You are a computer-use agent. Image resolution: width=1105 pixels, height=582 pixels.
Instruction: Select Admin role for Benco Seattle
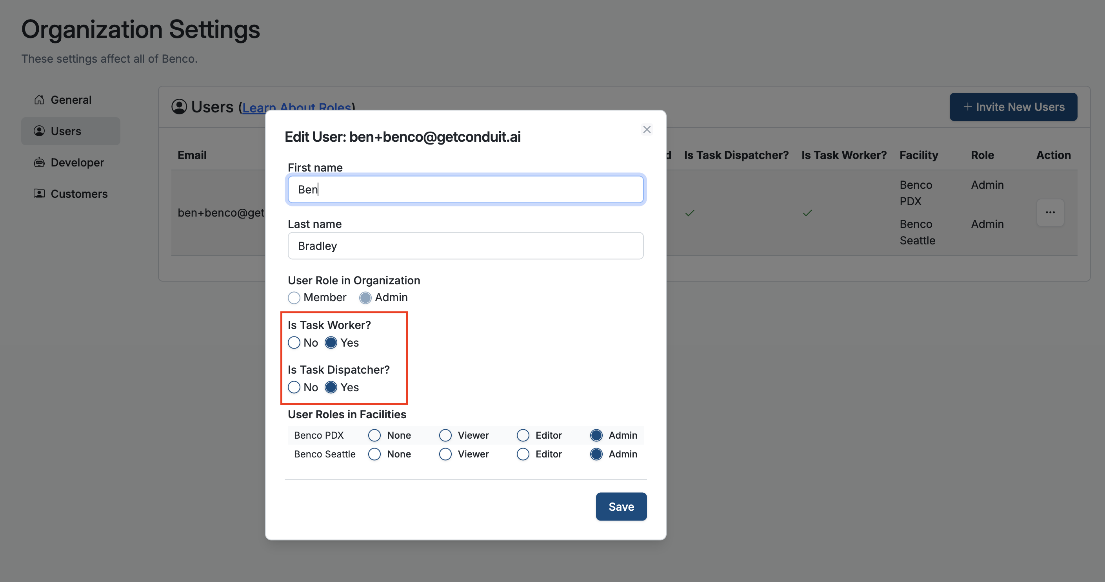pyautogui.click(x=596, y=454)
